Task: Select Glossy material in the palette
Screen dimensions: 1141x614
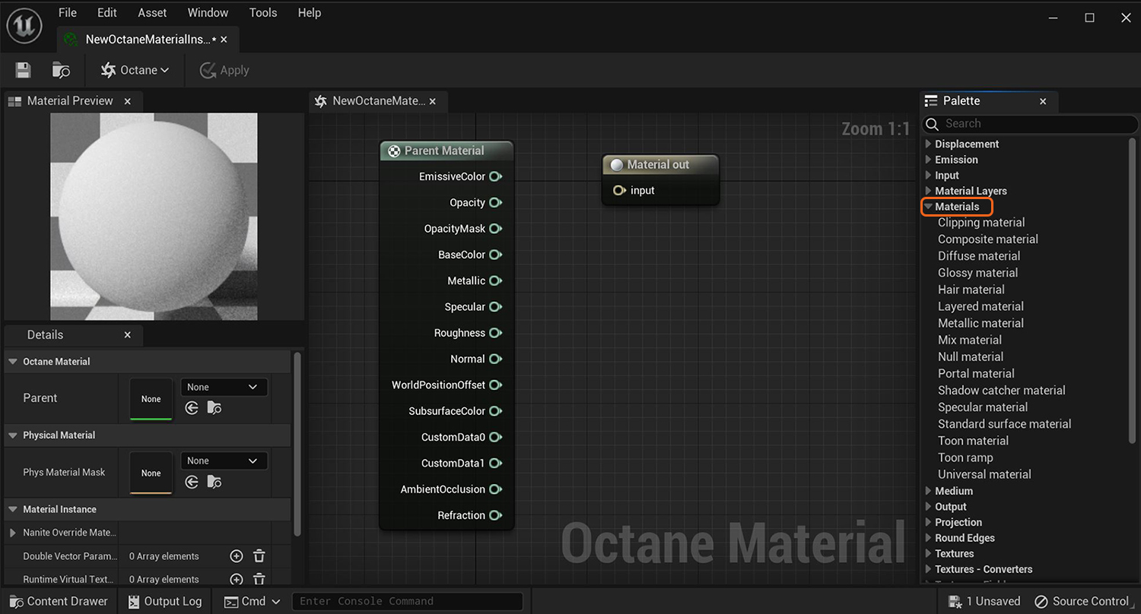Action: [977, 273]
